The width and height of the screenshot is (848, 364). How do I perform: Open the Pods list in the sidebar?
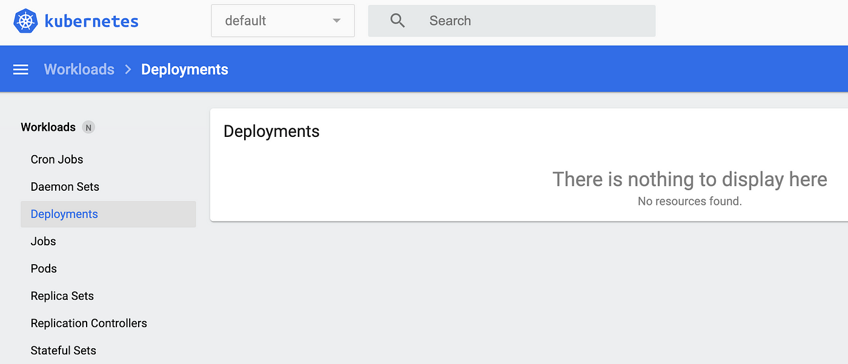coord(44,268)
